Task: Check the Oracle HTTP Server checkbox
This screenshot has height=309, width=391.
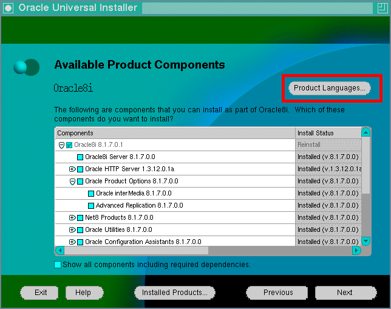Action: click(x=80, y=169)
